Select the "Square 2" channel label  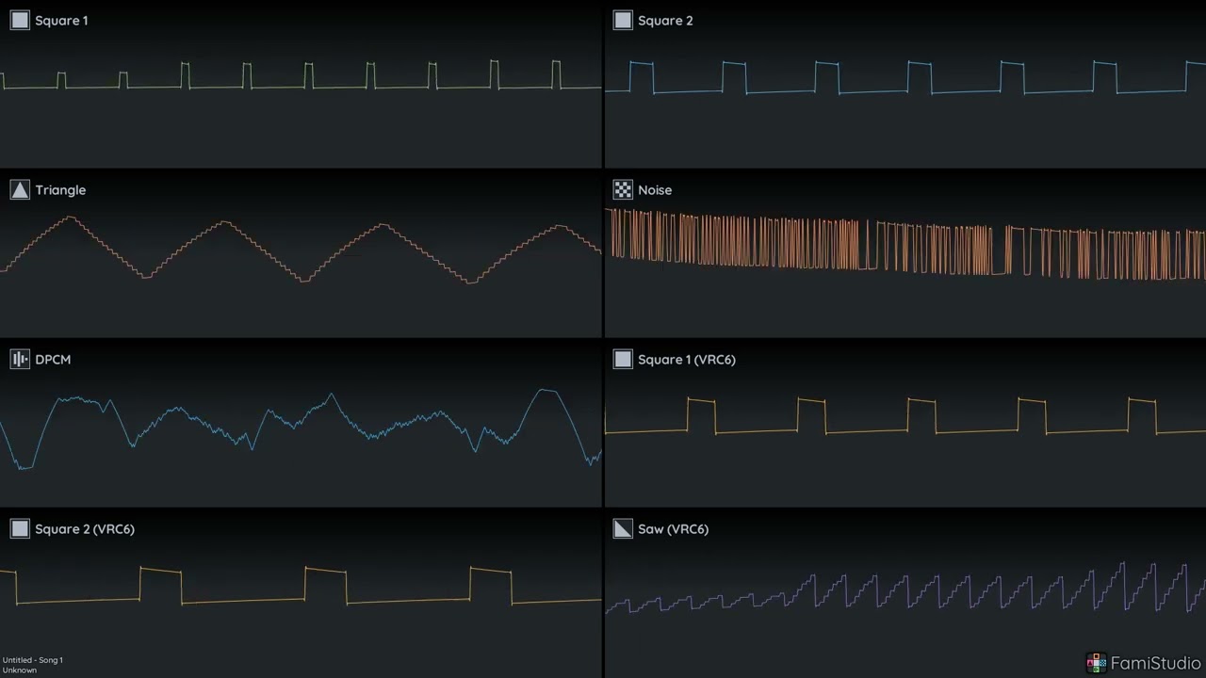tap(665, 21)
